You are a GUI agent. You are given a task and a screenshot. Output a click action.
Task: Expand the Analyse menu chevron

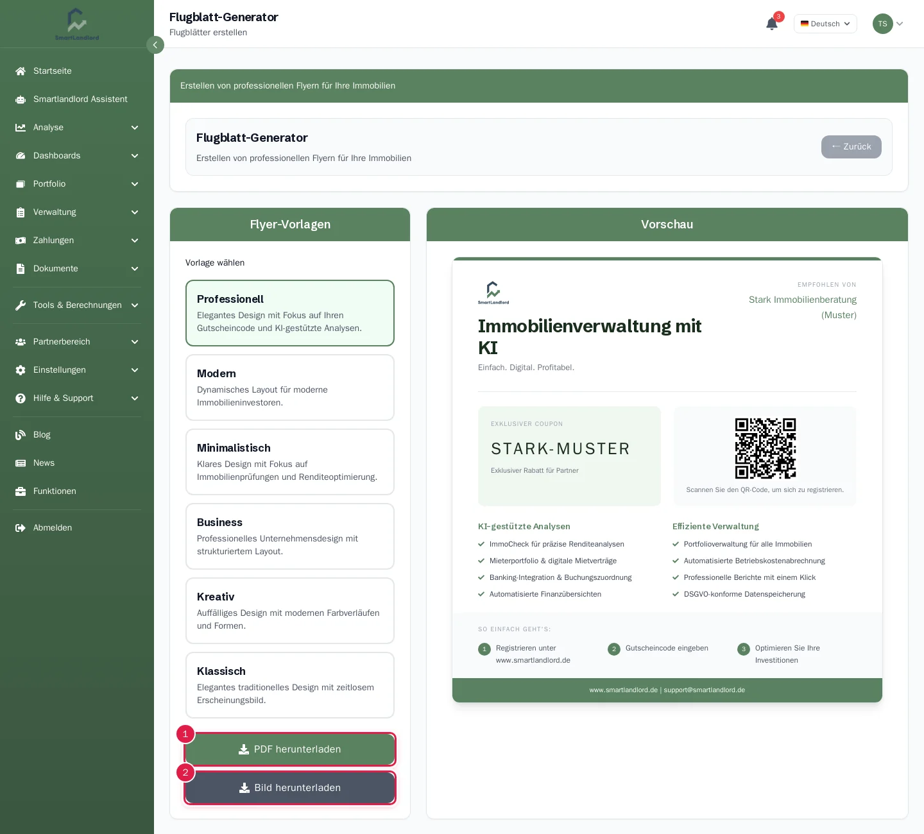(x=135, y=128)
